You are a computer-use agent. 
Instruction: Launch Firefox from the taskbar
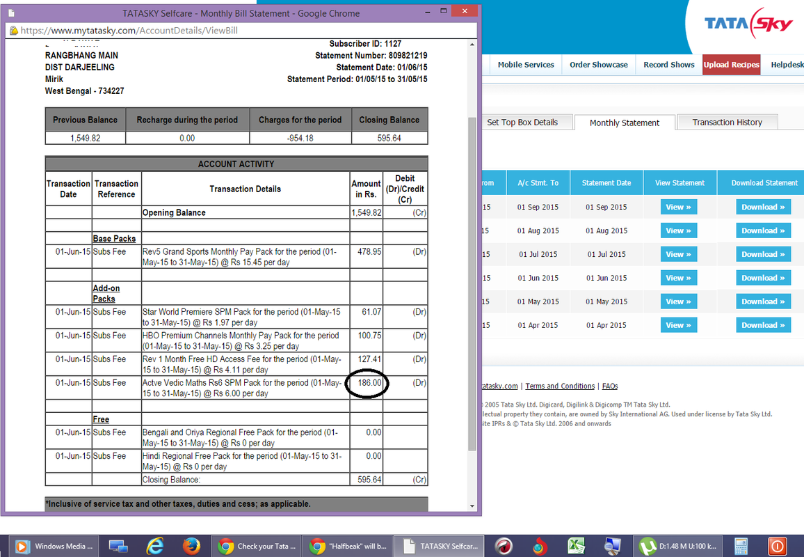(191, 547)
